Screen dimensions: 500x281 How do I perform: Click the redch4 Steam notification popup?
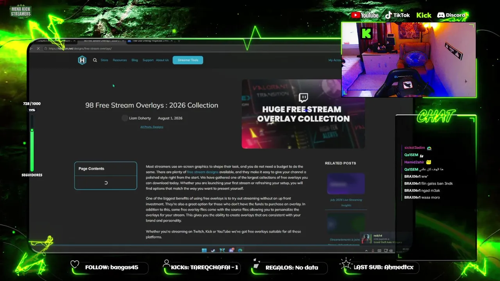381,238
